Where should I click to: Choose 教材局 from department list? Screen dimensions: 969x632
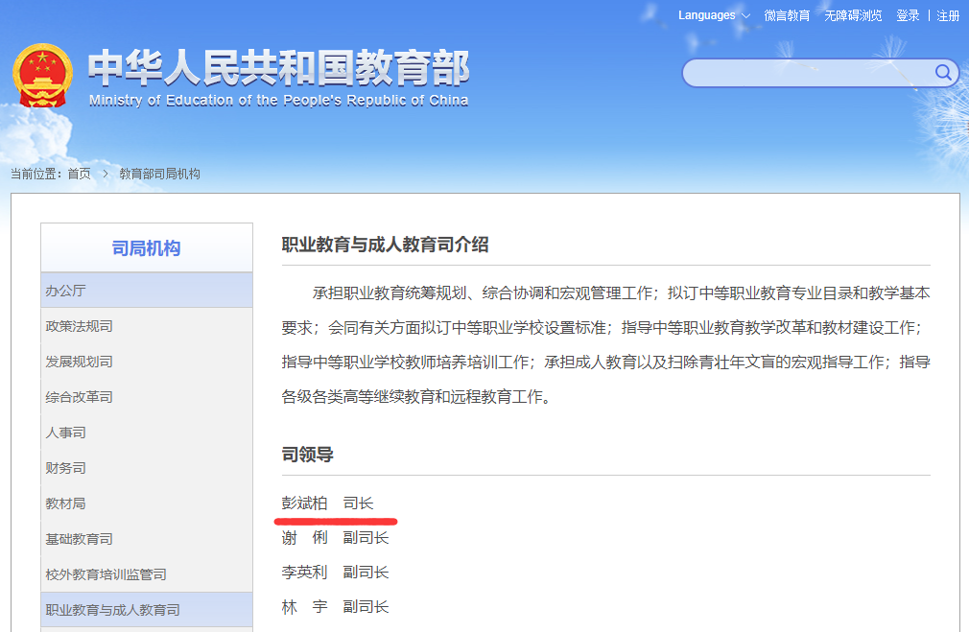(x=65, y=503)
